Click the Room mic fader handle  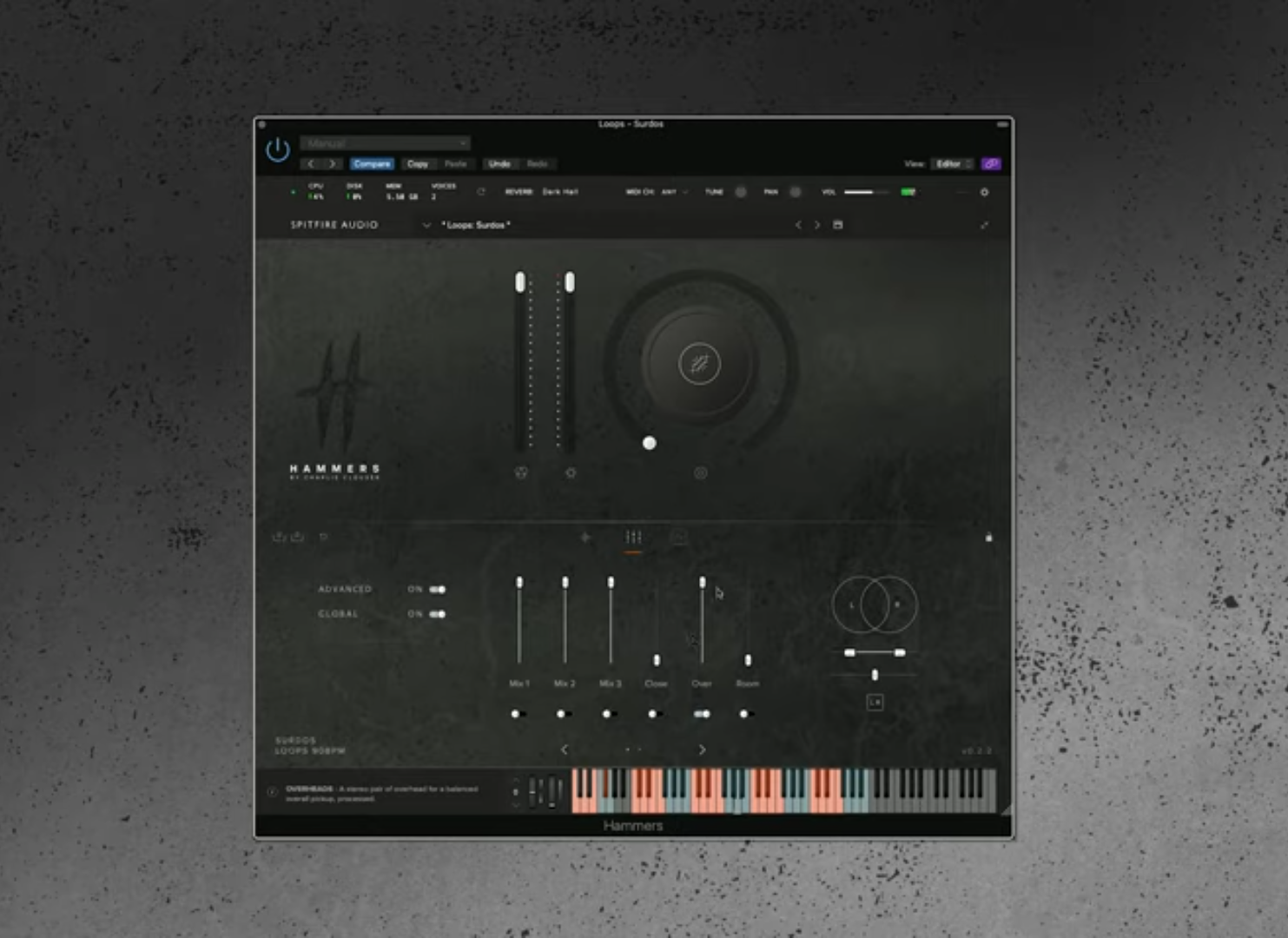click(x=748, y=661)
